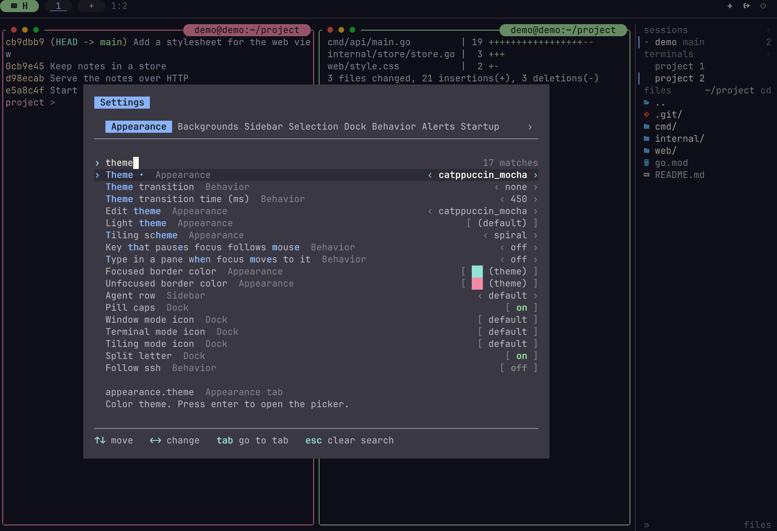The image size is (777, 531).
Task: Click Focused border color teal swatch
Action: pyautogui.click(x=477, y=271)
